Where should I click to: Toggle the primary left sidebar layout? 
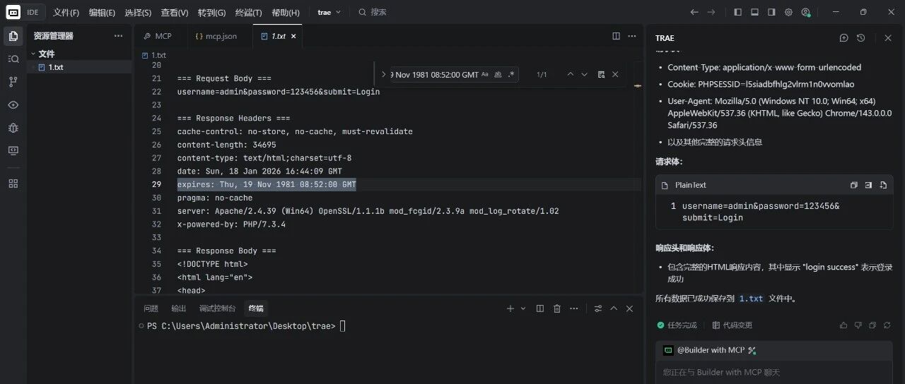(x=737, y=12)
